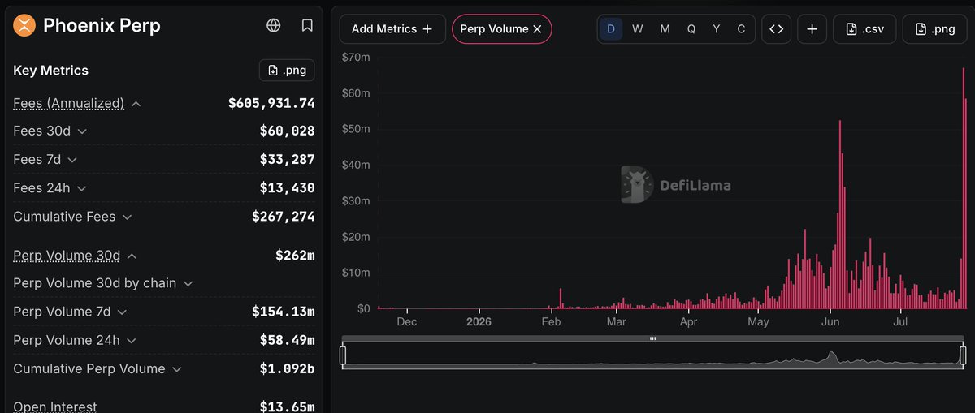Click the Phoenix Perp logo icon

[25, 26]
